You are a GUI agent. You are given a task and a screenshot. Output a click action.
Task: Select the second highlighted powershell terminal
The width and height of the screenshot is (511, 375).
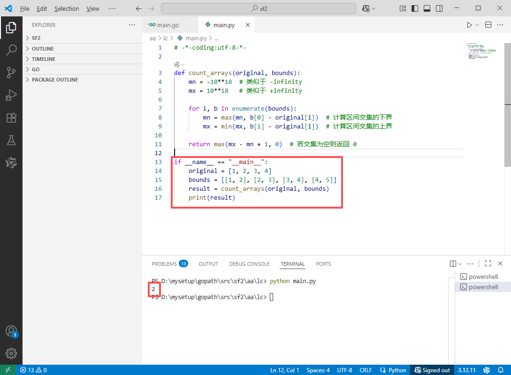point(483,287)
